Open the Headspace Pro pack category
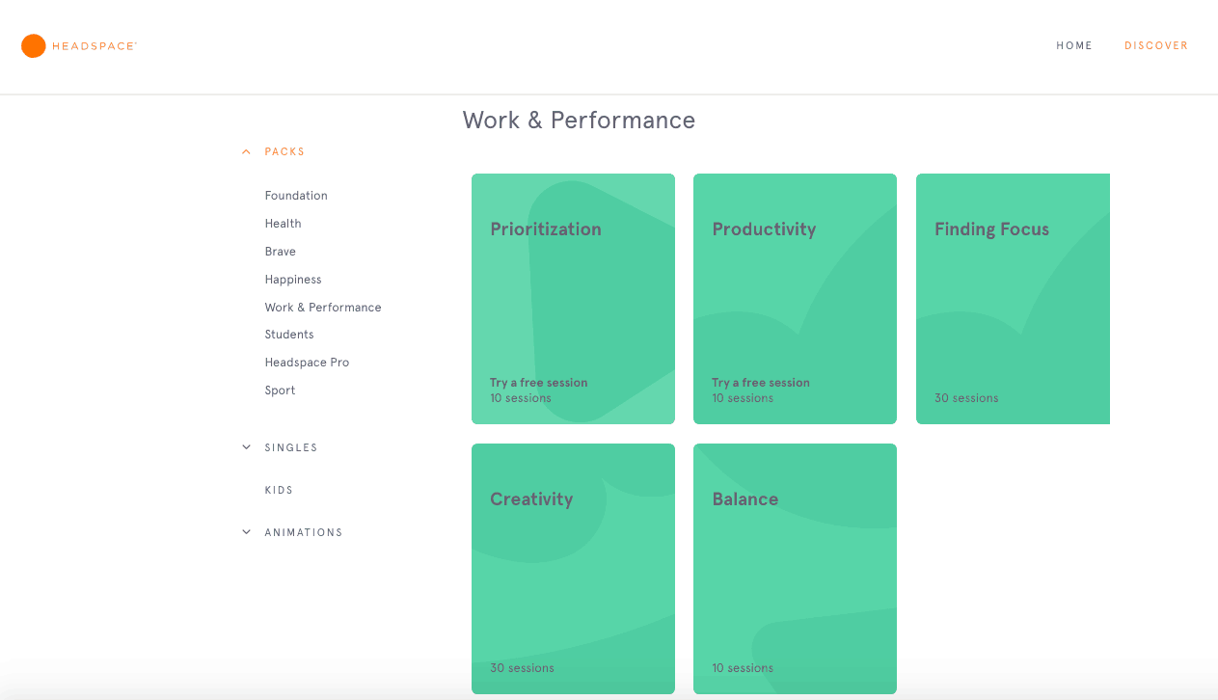This screenshot has height=700, width=1218. point(307,363)
